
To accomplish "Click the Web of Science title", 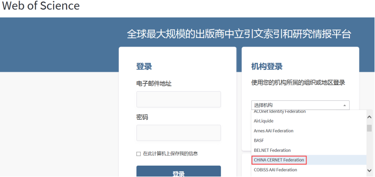I will 41,6.
